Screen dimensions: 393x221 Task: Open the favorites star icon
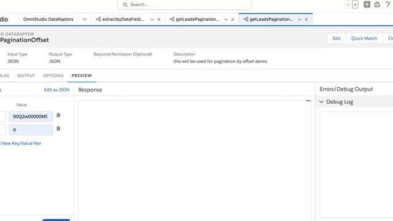(348, 4)
